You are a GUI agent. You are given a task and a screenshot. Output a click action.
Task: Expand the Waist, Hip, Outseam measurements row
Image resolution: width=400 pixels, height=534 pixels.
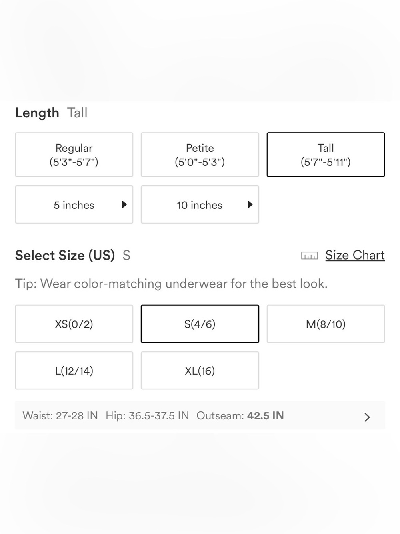[x=200, y=415]
